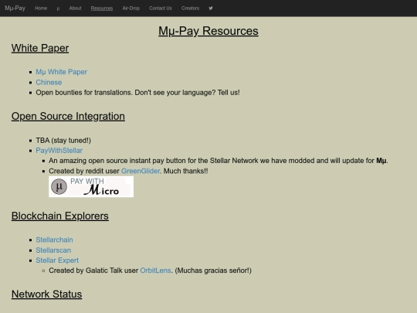The height and width of the screenshot is (313, 417).
Task: Click the White Paper section heading
Action: pyautogui.click(x=40, y=48)
